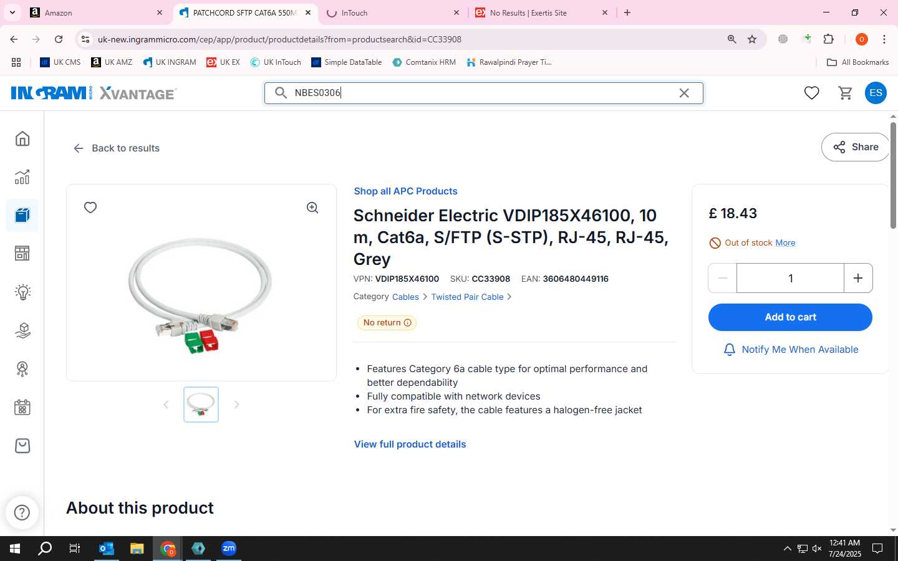
Task: Open tab list dropdown arrow in Chrome
Action: 12,12
